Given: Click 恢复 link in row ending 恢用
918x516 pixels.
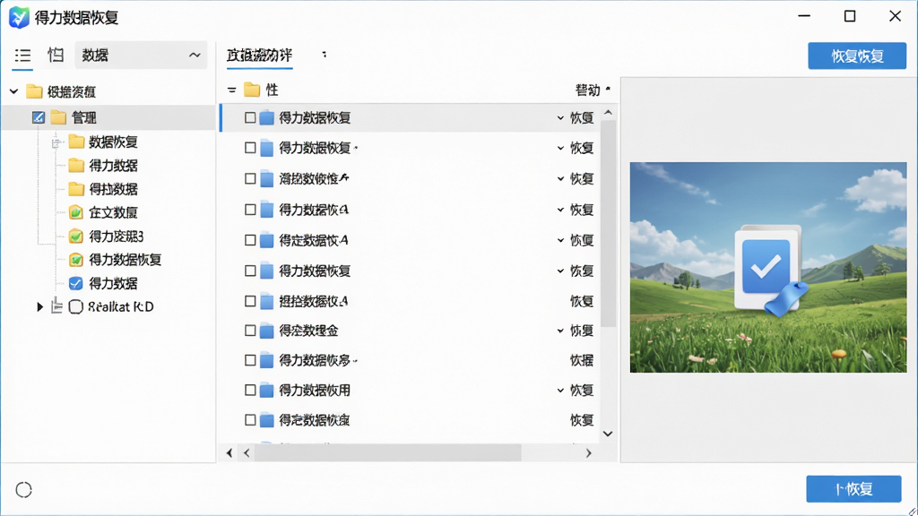Looking at the screenshot, I should [582, 391].
